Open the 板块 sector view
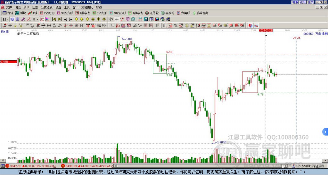The image size is (328, 175). click(20, 13)
